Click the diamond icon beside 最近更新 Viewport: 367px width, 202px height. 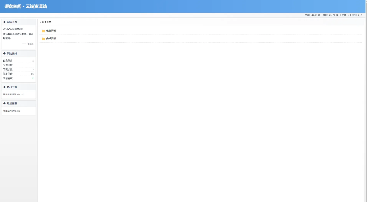click(5, 103)
